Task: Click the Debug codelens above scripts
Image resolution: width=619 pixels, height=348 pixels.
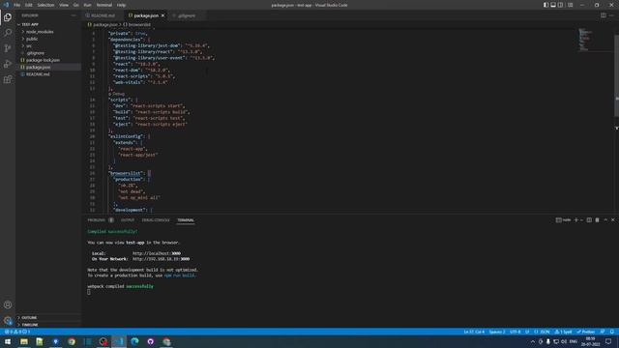Action: pyautogui.click(x=117, y=94)
